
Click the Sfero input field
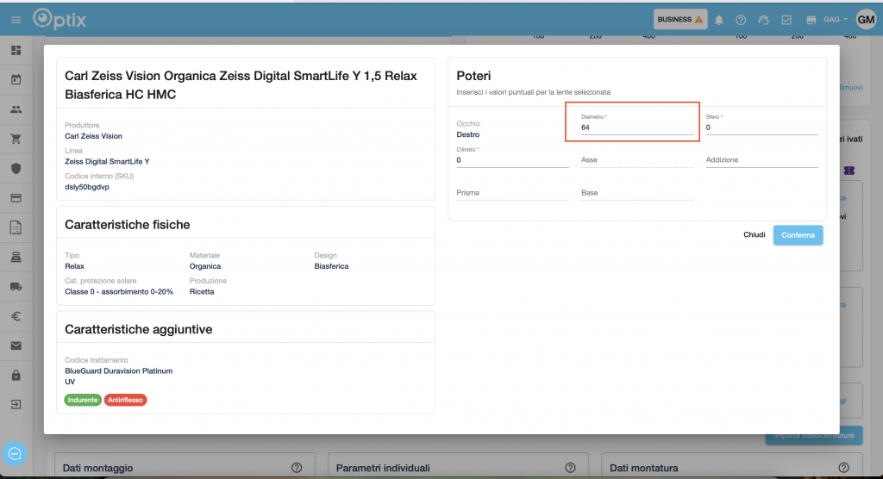pyautogui.click(x=761, y=128)
